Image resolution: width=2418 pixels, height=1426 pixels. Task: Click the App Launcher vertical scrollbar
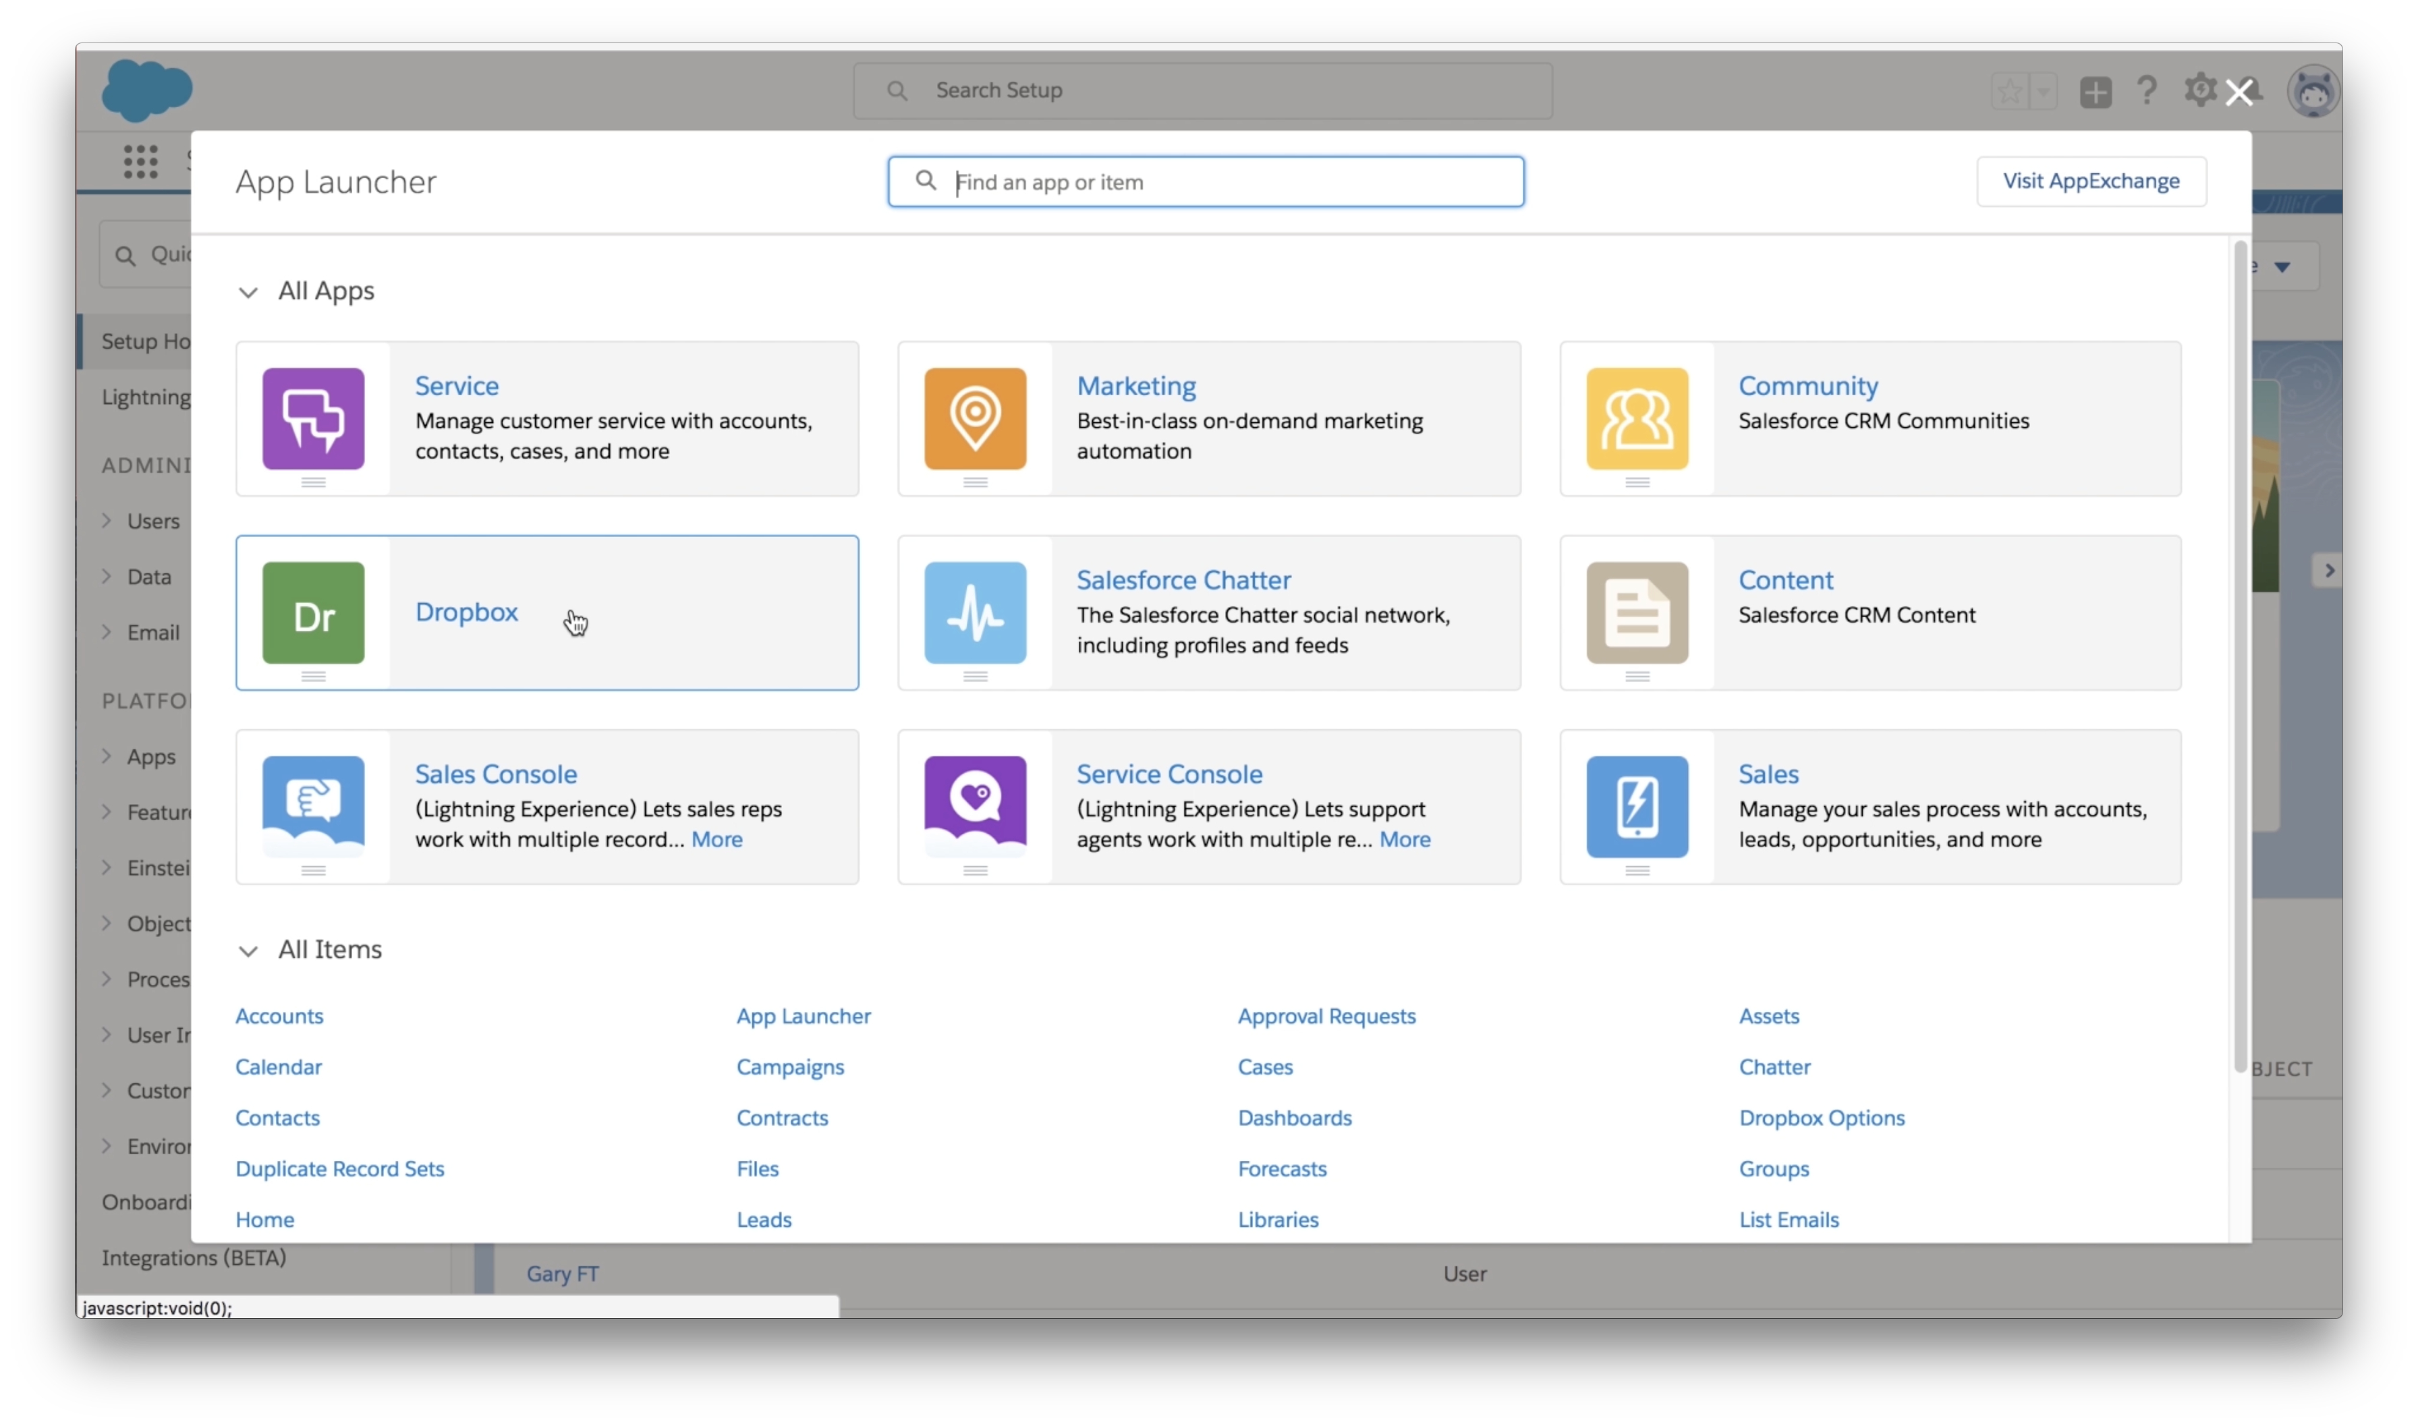2239,657
